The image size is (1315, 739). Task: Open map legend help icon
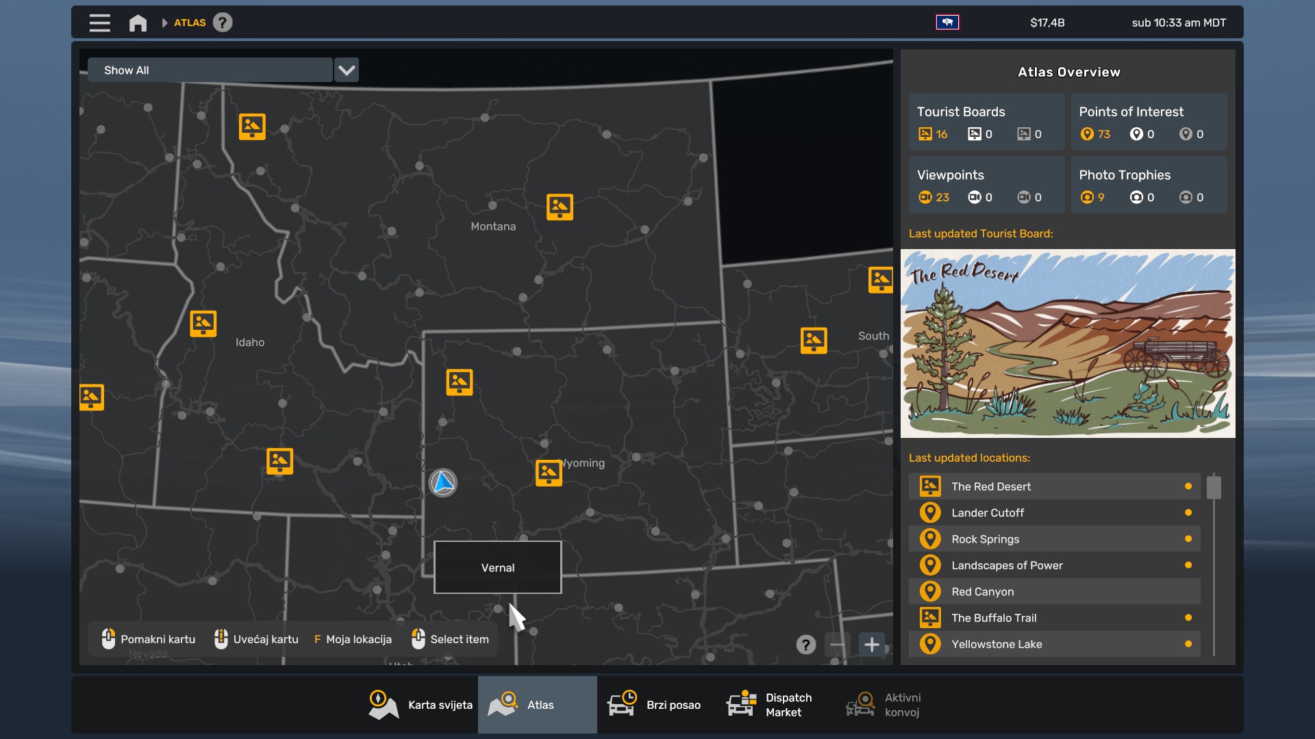pyautogui.click(x=806, y=645)
